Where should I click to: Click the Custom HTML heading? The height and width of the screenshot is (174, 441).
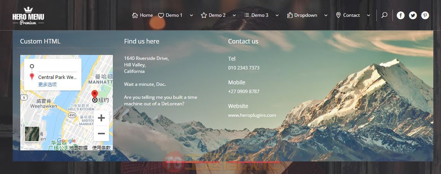[x=40, y=41]
